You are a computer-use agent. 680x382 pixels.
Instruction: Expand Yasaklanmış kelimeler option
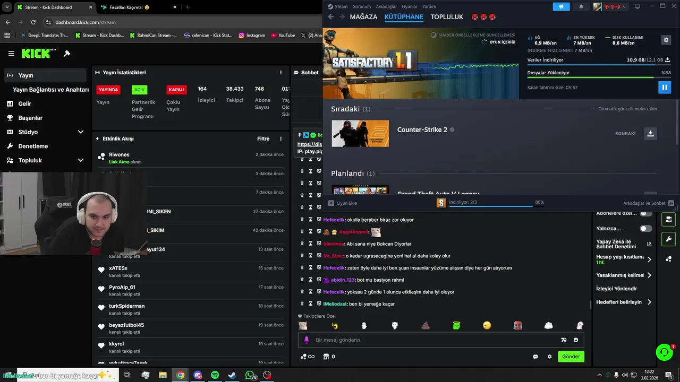pyautogui.click(x=649, y=275)
